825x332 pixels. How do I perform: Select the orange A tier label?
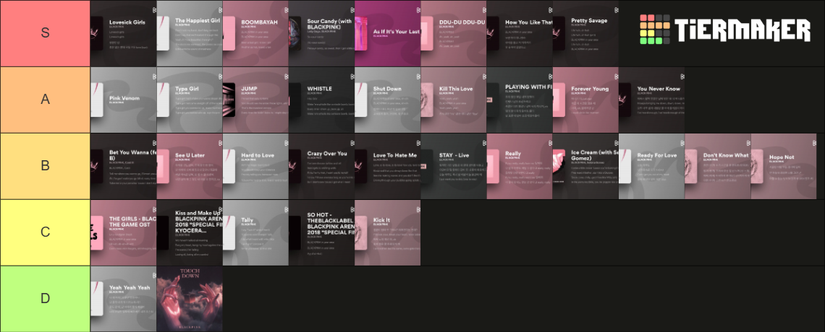coord(46,100)
